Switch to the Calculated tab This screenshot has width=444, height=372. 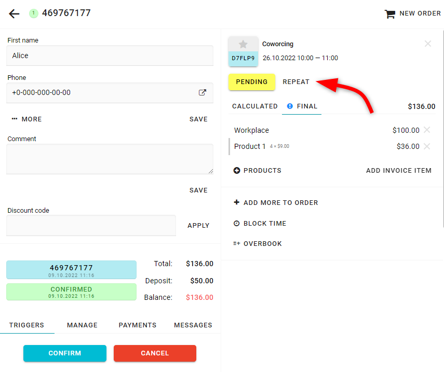[254, 106]
